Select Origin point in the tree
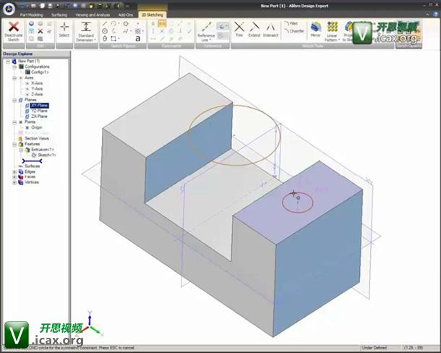The width and height of the screenshot is (441, 353). (x=37, y=127)
